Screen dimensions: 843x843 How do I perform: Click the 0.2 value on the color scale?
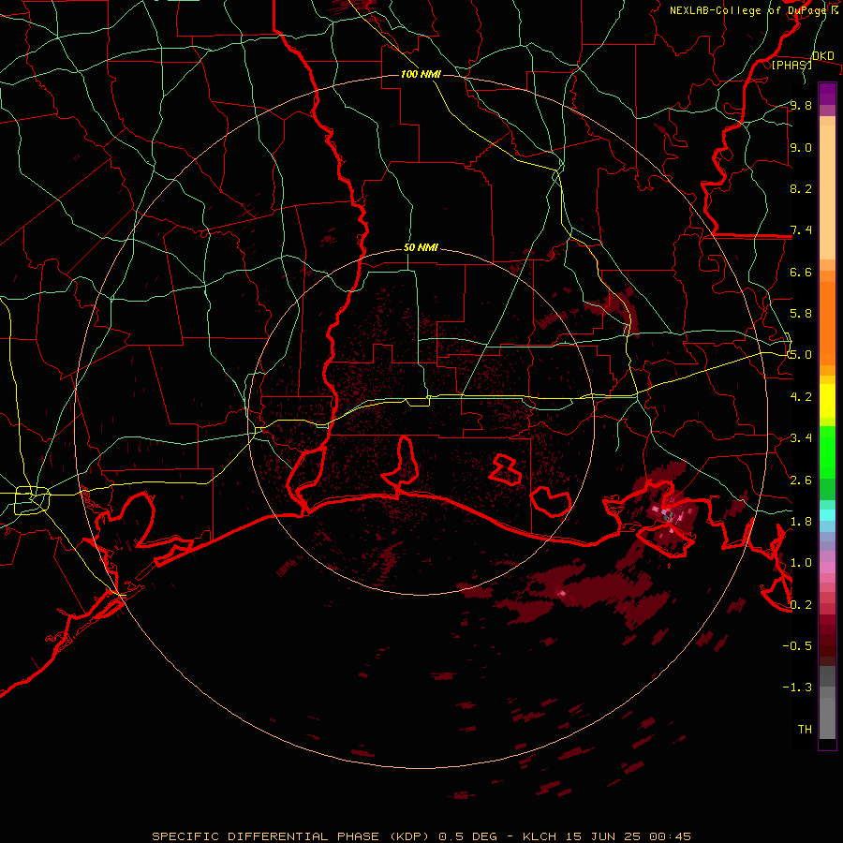pos(801,604)
